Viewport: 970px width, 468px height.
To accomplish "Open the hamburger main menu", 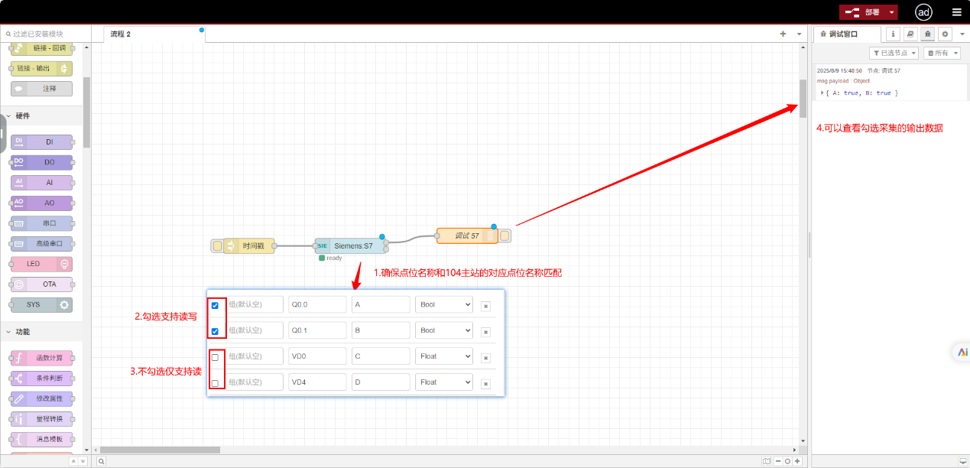I will pos(956,12).
